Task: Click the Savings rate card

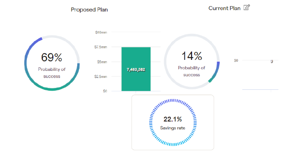Action: tap(173, 122)
